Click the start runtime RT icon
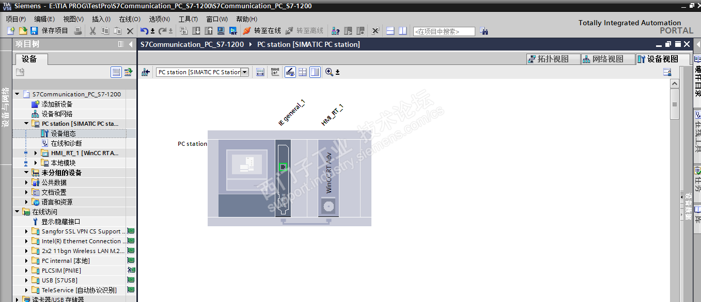 click(x=233, y=31)
